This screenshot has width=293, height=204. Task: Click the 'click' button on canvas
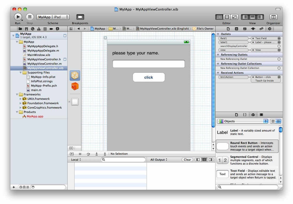coord(149,77)
